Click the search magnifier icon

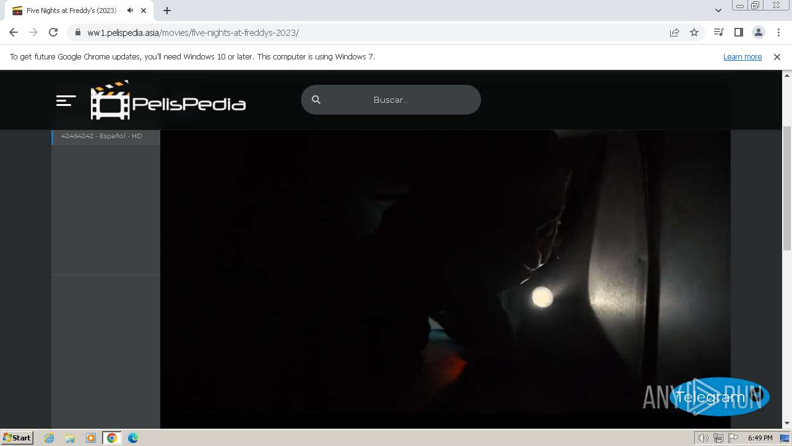click(316, 100)
